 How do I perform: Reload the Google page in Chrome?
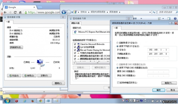click(x=15, y=12)
